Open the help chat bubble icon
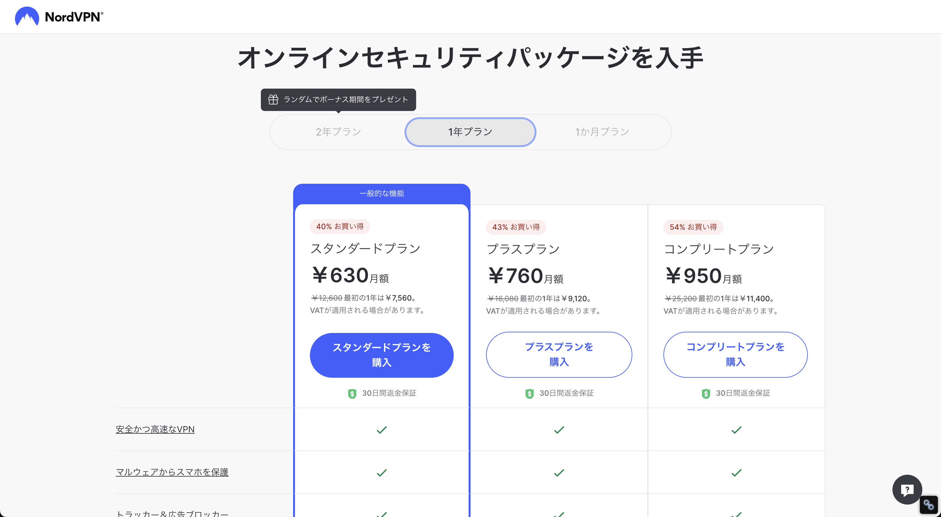 pos(907,489)
